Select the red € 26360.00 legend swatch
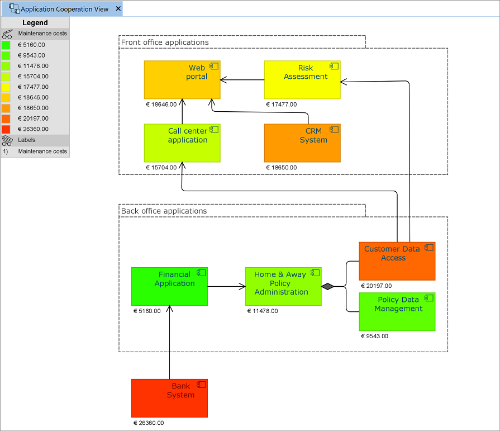 6,129
